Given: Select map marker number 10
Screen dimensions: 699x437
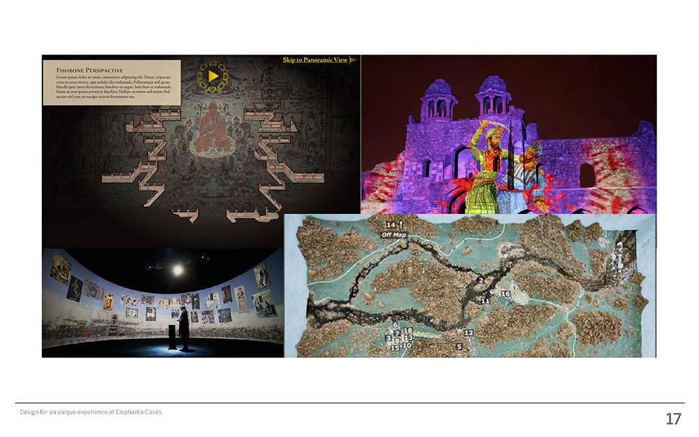Looking at the screenshot, I should [407, 345].
